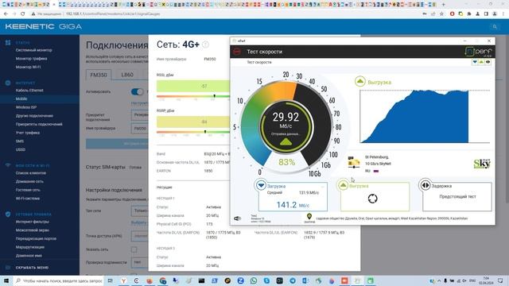Screen dimensions: 509x286
Task: Click the RSSI signal level bar
Action: (x=192, y=87)
